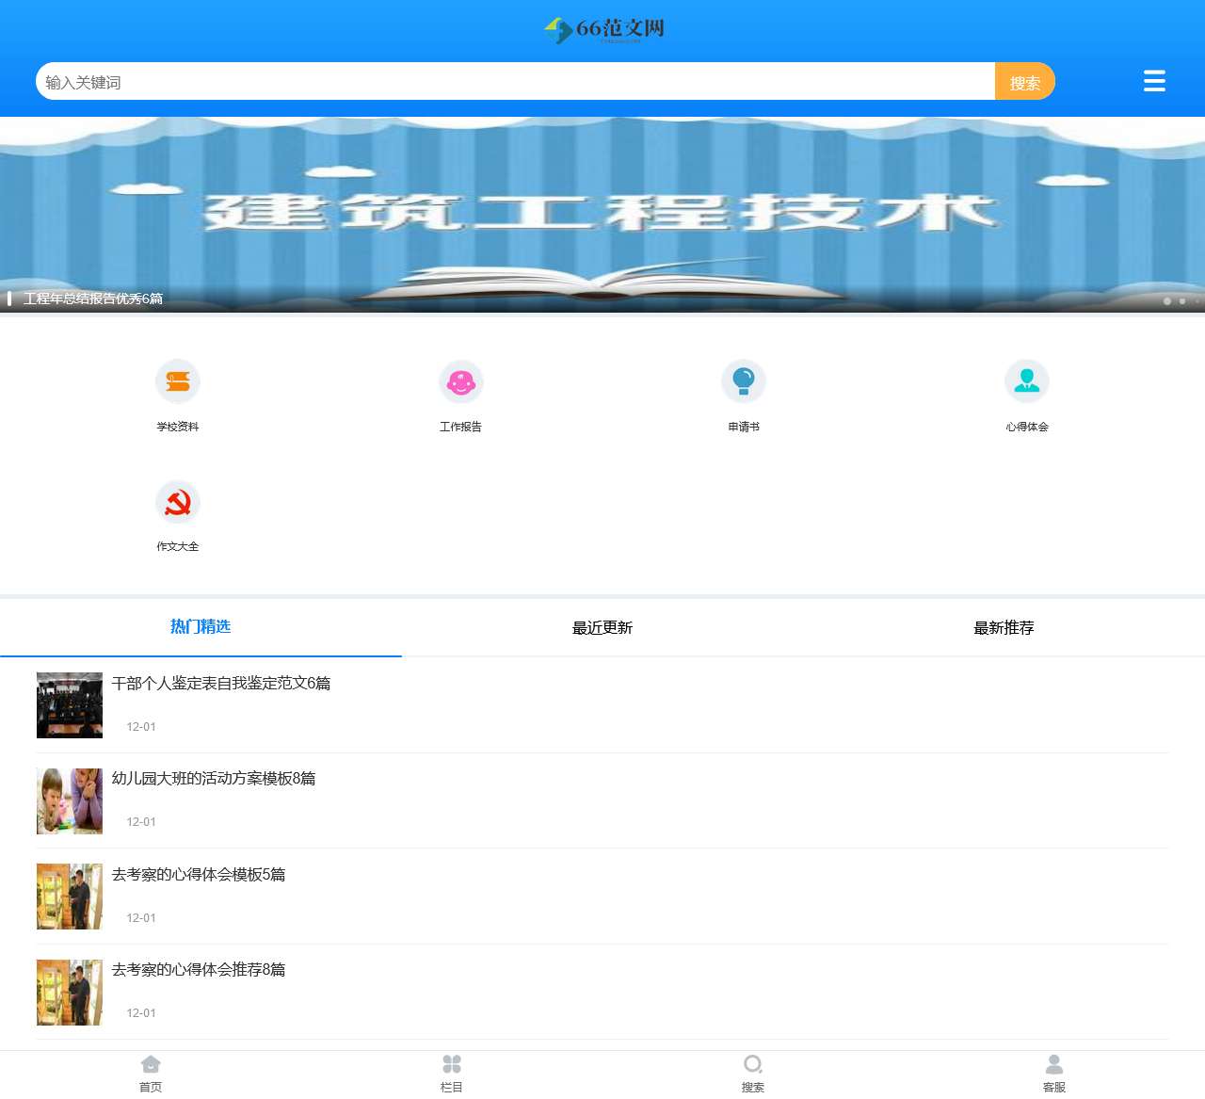This screenshot has width=1205, height=1099.
Task: Click the orange 搜索 button
Action: click(1025, 82)
